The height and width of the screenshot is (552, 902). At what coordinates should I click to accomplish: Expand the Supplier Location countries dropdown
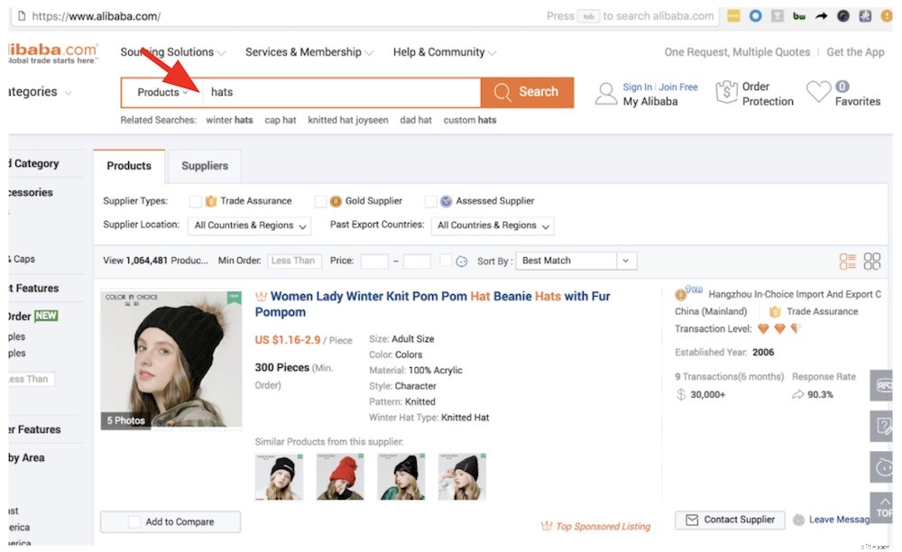point(249,225)
